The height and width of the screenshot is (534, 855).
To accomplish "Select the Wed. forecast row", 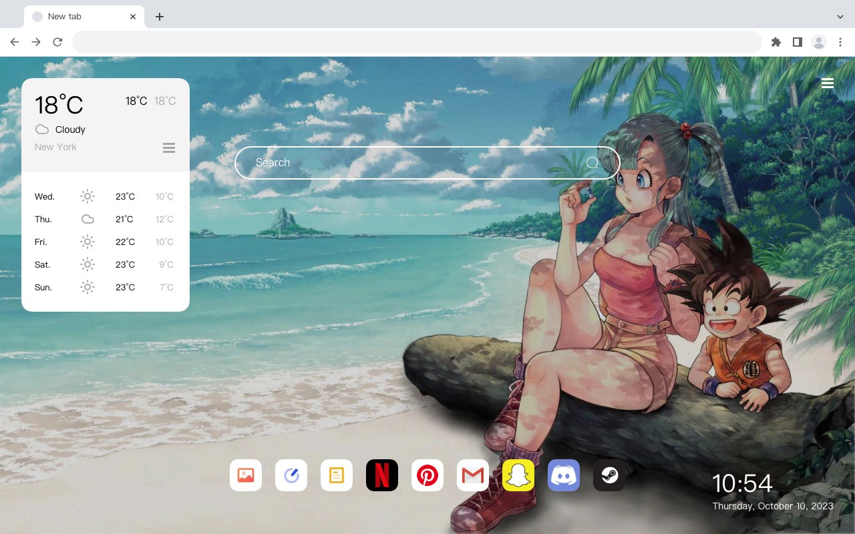I will pos(105,196).
